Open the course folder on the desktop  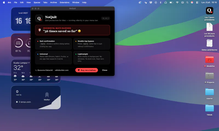point(209,92)
